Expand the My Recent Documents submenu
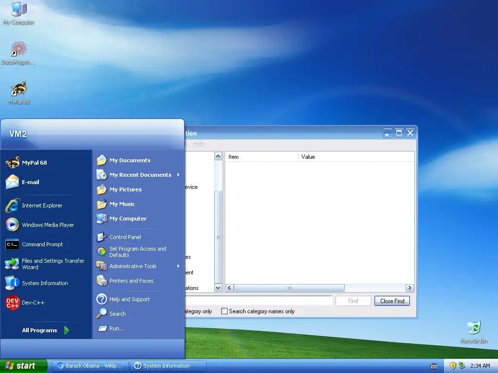The image size is (498, 373). pyautogui.click(x=138, y=175)
